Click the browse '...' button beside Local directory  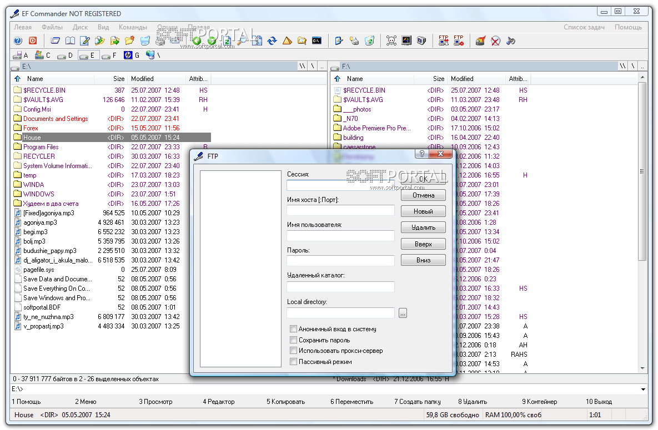click(x=403, y=313)
